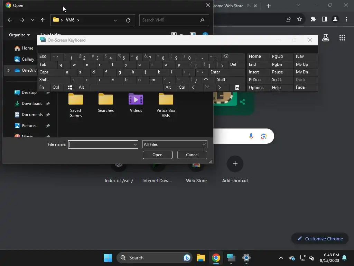The width and height of the screenshot is (354, 266).
Task: Refresh the VM6 folder view
Action: coord(128,20)
